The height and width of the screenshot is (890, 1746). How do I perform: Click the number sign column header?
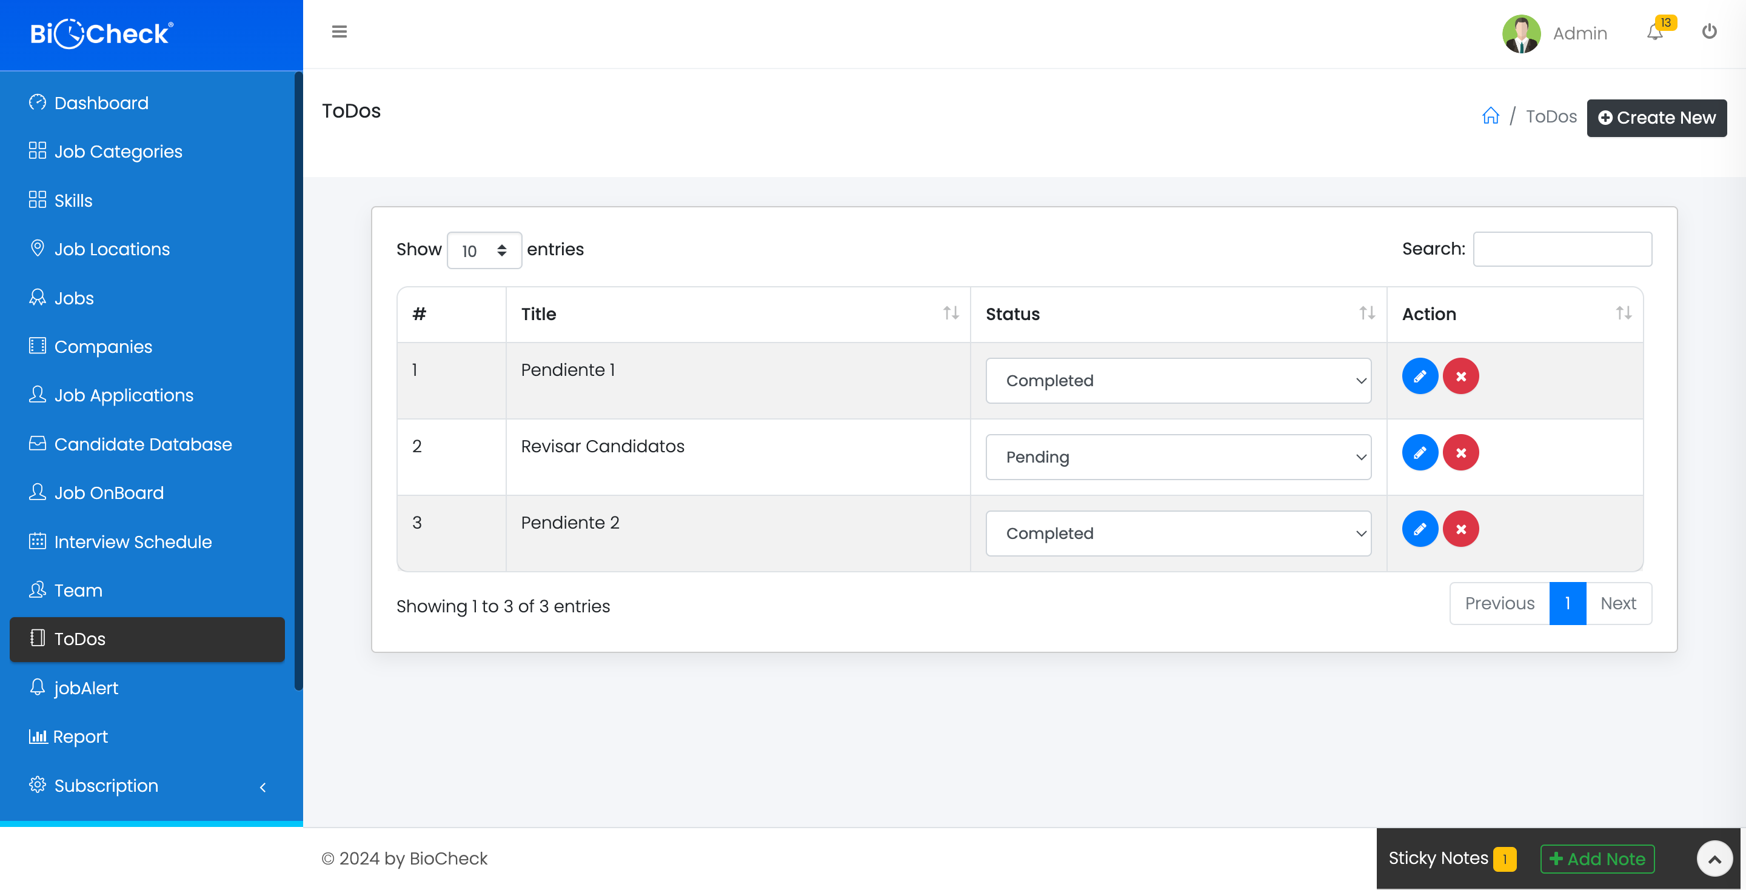point(452,314)
